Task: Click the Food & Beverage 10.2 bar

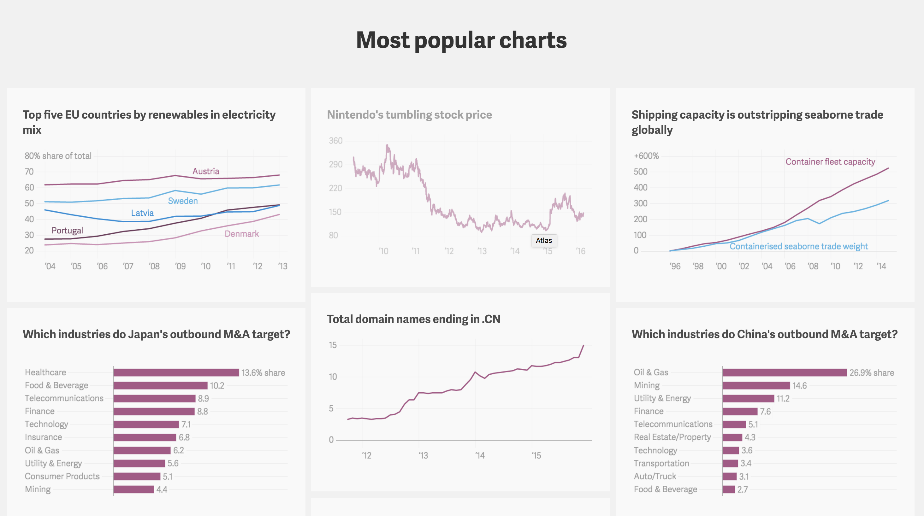Action: (x=160, y=385)
